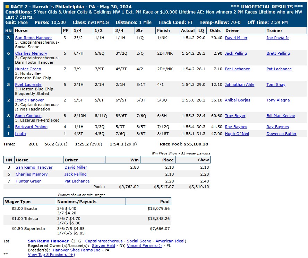The width and height of the screenshot is (308, 258).
Task: Open Charlies Memory horse page
Action: [31, 53]
